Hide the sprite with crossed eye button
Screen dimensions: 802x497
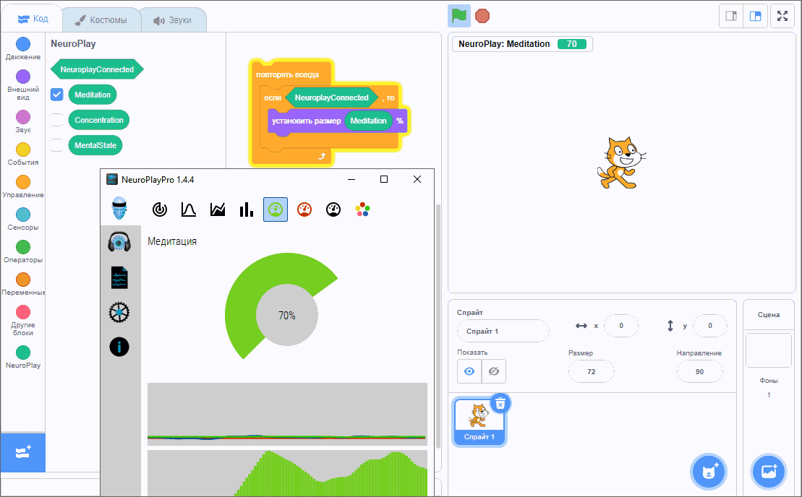click(x=494, y=371)
